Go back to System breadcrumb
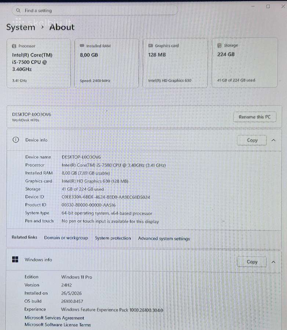The height and width of the screenshot is (330, 287). [x=21, y=27]
